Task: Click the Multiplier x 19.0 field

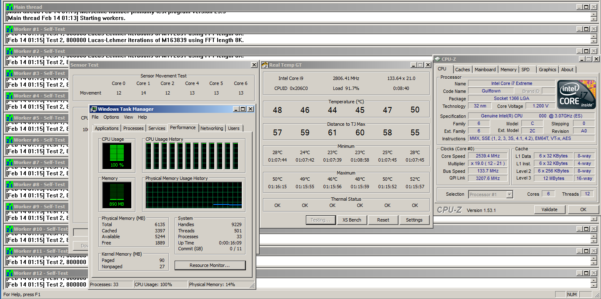Action: tap(487, 164)
